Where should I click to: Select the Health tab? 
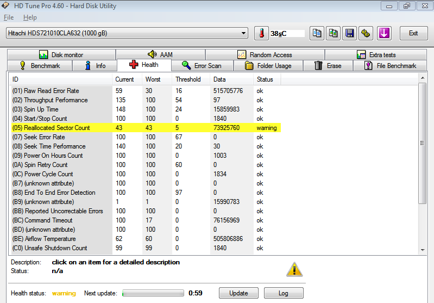(x=144, y=65)
